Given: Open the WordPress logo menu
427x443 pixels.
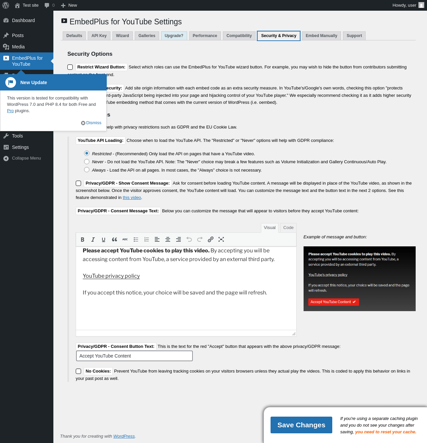Looking at the screenshot, I should (x=6, y=5).
